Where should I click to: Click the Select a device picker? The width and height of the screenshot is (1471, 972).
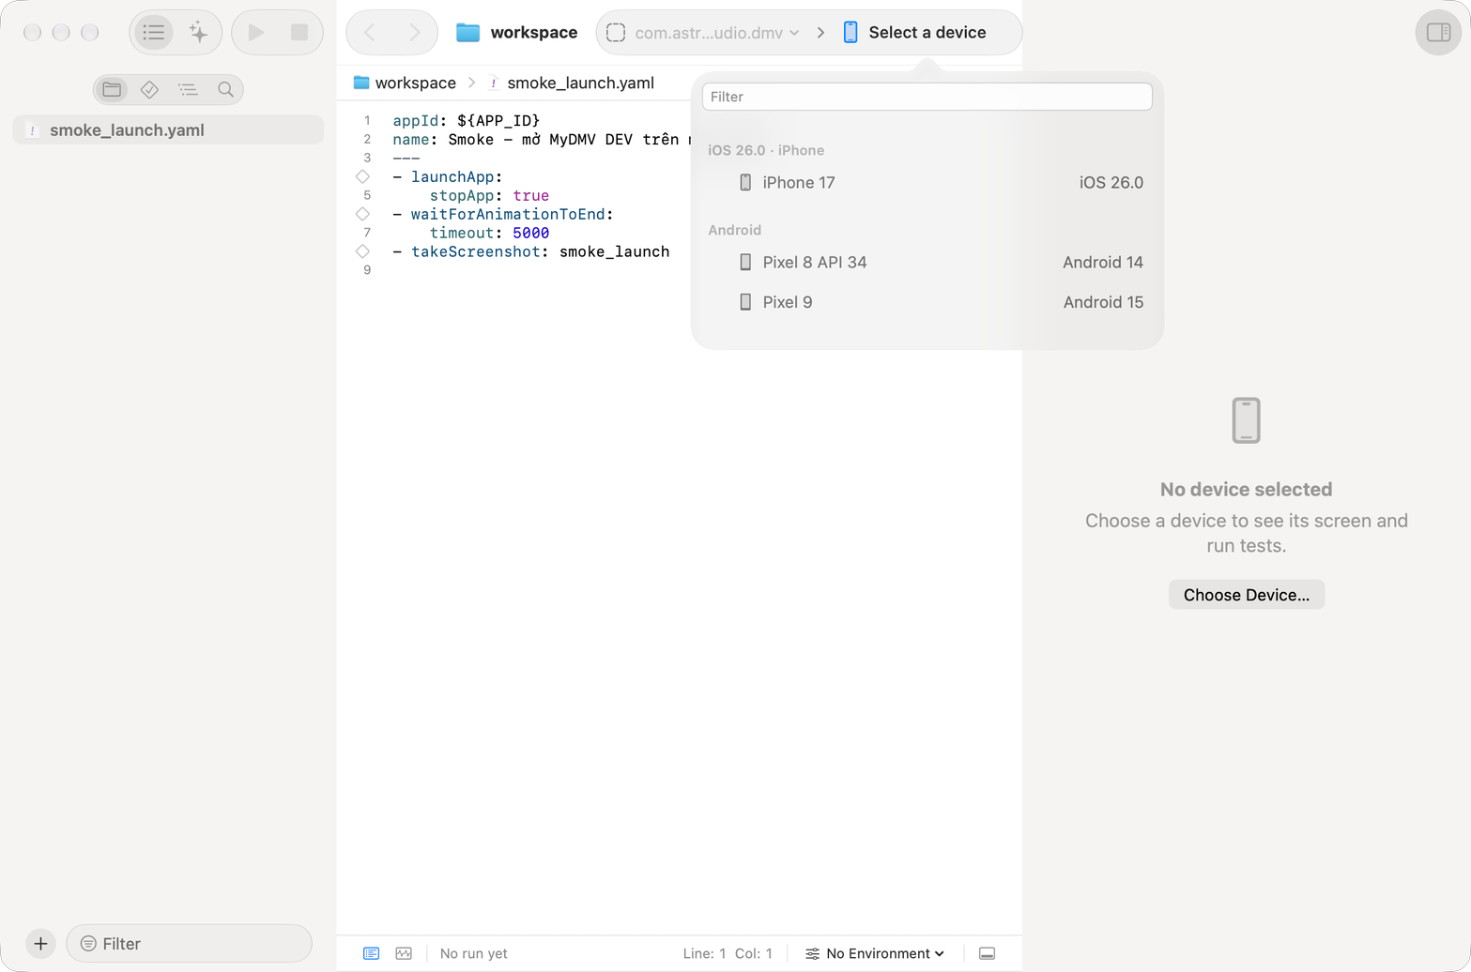click(914, 33)
